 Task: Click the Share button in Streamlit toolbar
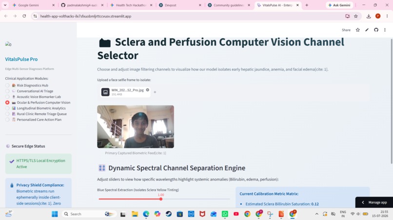point(346,30)
